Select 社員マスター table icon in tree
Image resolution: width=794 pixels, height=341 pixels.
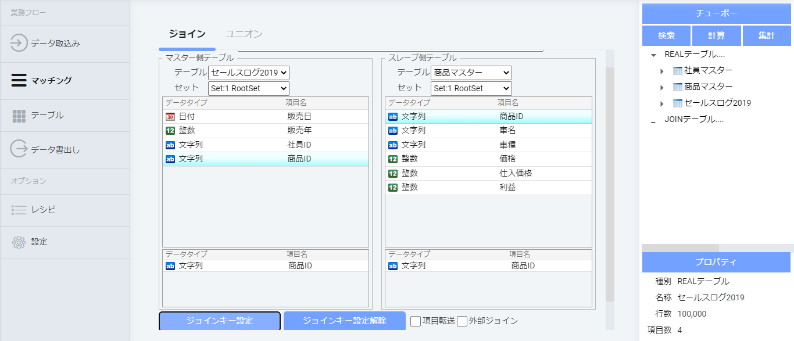[x=677, y=71]
